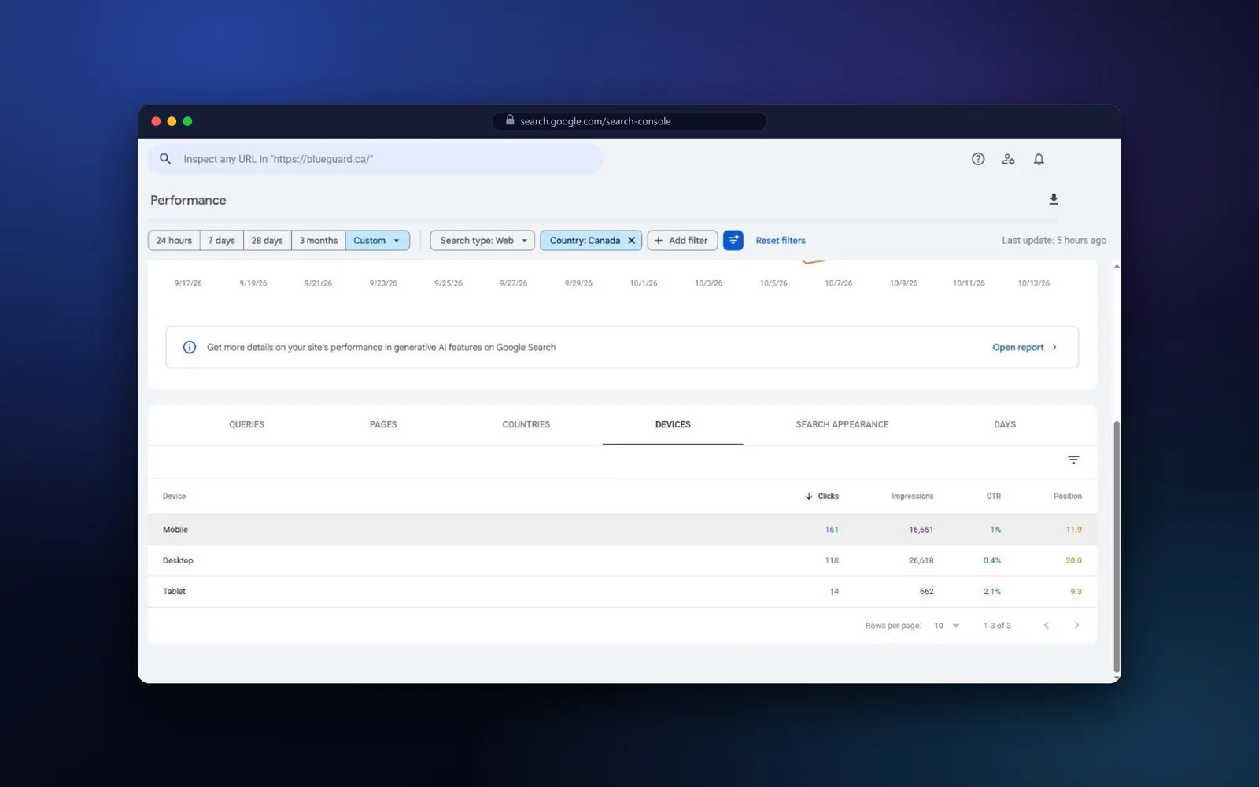
Task: Sort by the CTR column header
Action: coord(994,497)
